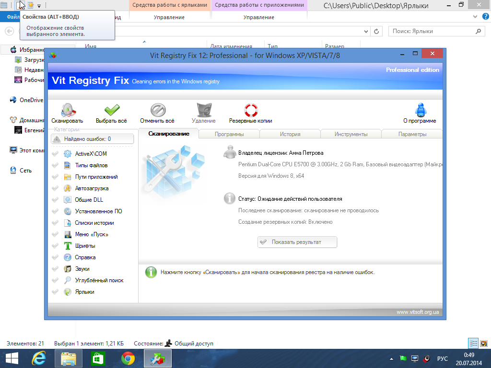Viewport: 491px width, 368px height.
Task: Click the Explorer back arrow
Action: pos(10,31)
